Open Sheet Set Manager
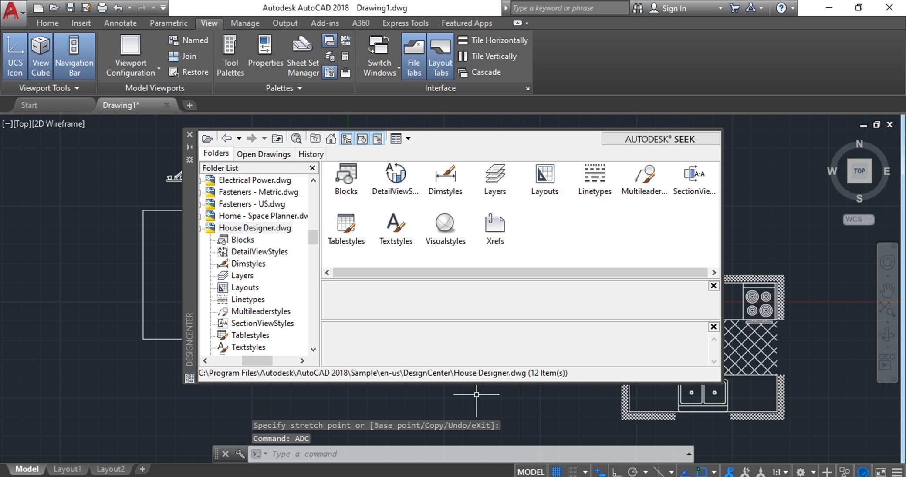The image size is (906, 477). (x=303, y=56)
